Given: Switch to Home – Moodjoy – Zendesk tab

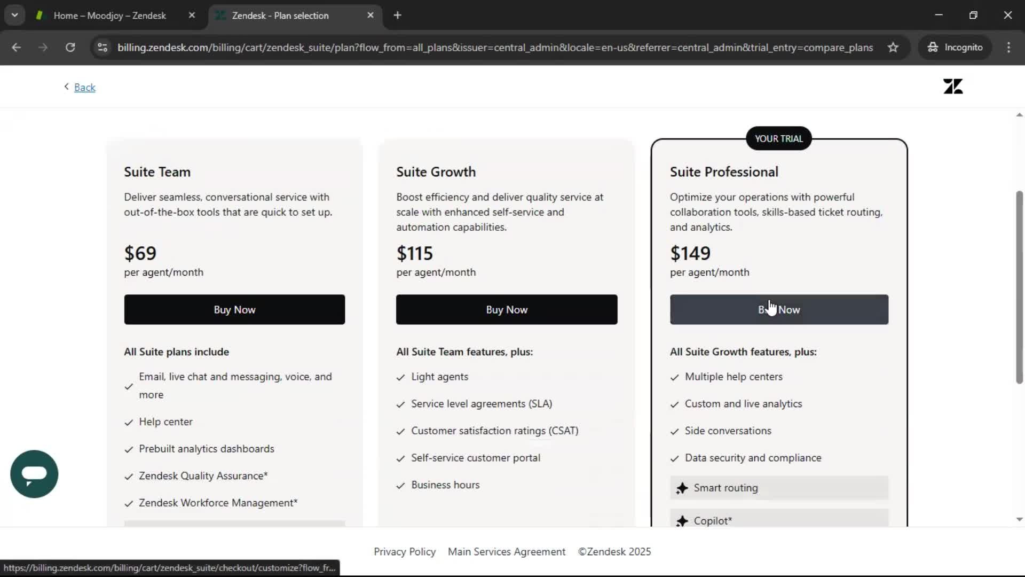Looking at the screenshot, I should 109,15.
